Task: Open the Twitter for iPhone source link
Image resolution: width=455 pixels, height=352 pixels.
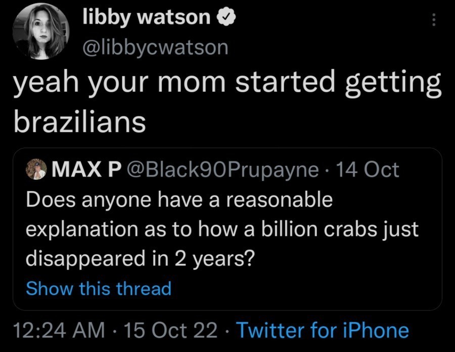Action: 323,330
